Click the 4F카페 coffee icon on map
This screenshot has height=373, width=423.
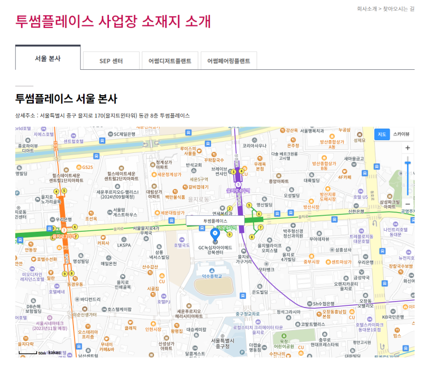(x=345, y=172)
